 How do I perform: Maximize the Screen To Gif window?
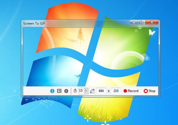141,22
